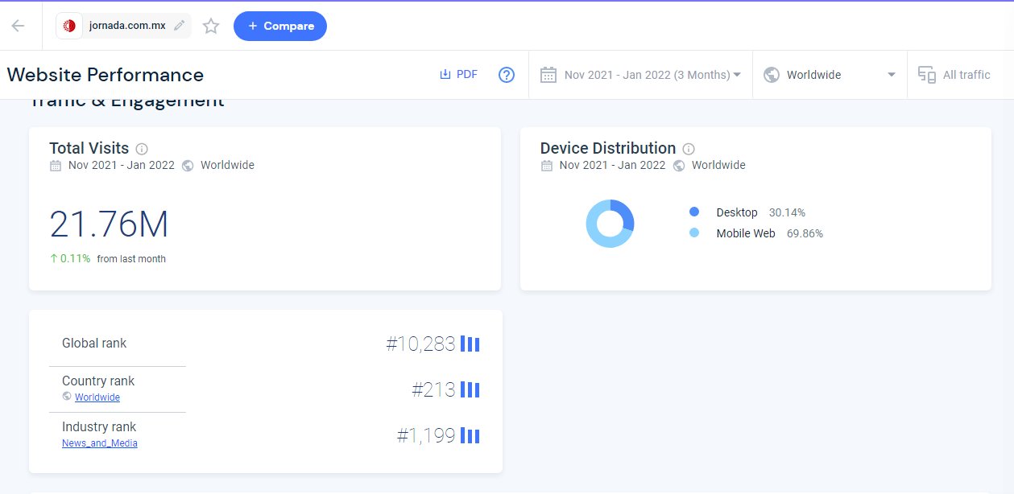The image size is (1014, 494).
Task: Show info tooltip for Total Visits
Action: [142, 149]
